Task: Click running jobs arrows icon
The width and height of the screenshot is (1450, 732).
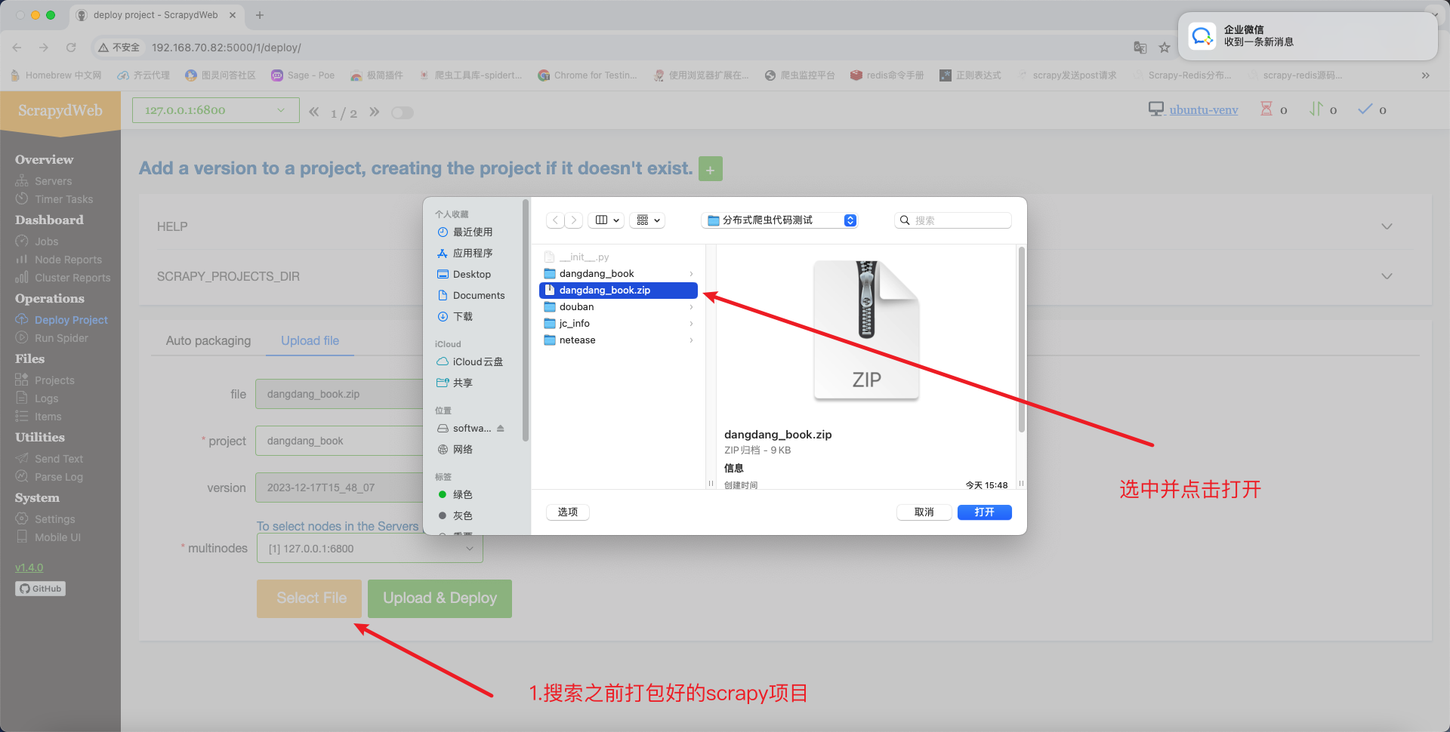Action: tap(1316, 109)
